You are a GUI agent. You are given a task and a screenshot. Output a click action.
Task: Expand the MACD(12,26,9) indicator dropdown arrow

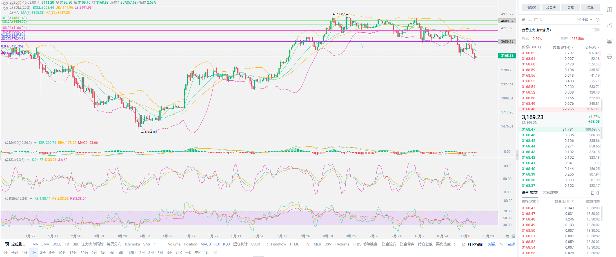35,143
